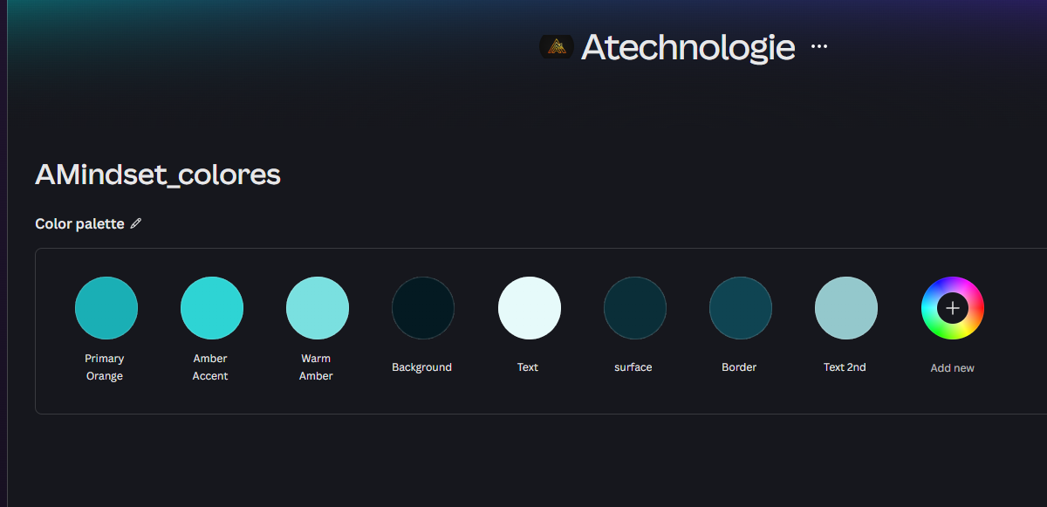This screenshot has width=1047, height=507.
Task: Select the Primary Orange color swatch
Action: tap(106, 308)
